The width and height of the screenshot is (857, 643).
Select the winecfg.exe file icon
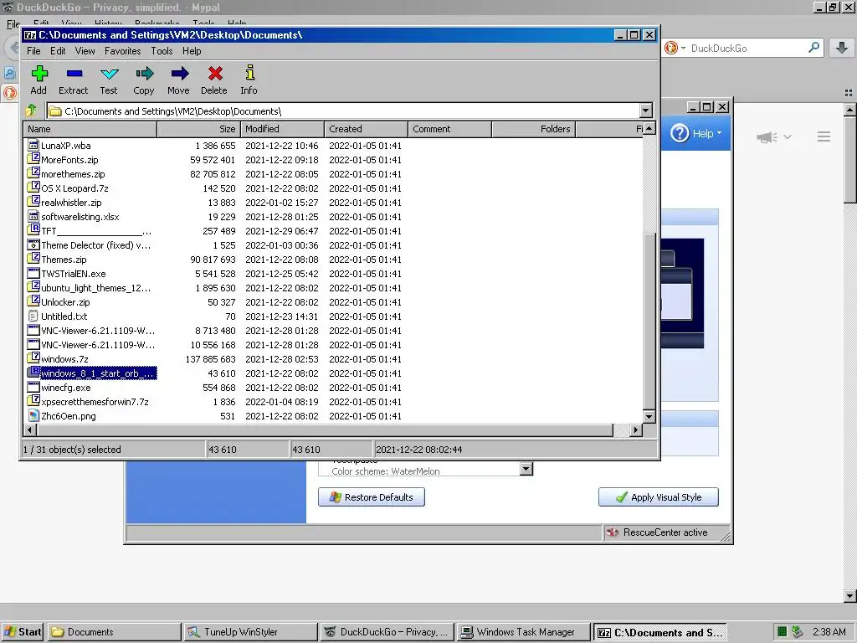point(33,387)
